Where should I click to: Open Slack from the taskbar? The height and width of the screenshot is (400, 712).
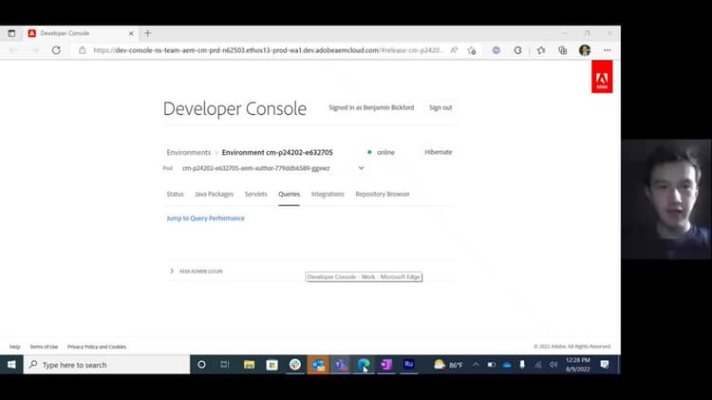tap(295, 365)
